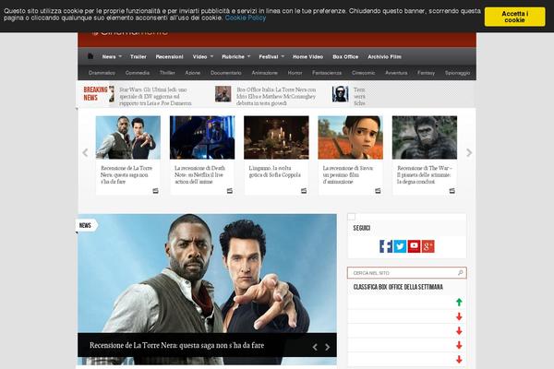Image resolution: width=554 pixels, height=369 pixels.
Task: Select the Horror genre
Action: click(295, 73)
